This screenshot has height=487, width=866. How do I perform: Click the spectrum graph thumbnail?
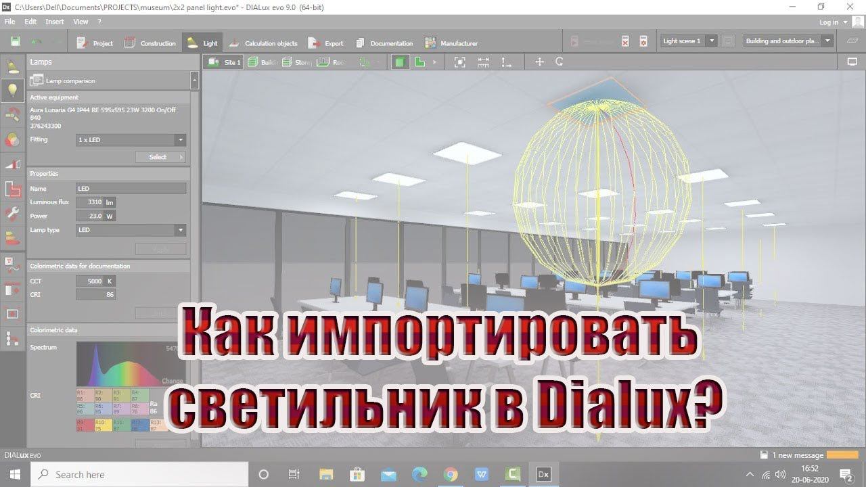pos(131,364)
